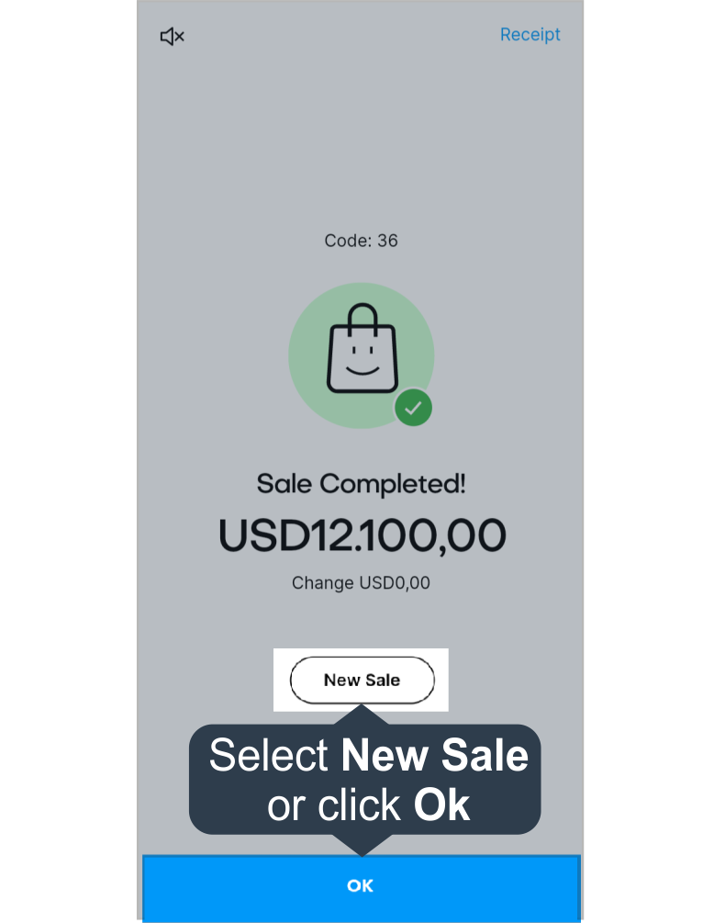Toggle the muted speaker sound icon

173,37
